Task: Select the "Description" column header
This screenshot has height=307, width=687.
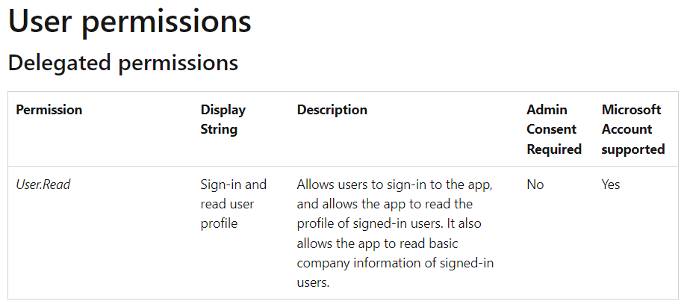Action: [332, 110]
